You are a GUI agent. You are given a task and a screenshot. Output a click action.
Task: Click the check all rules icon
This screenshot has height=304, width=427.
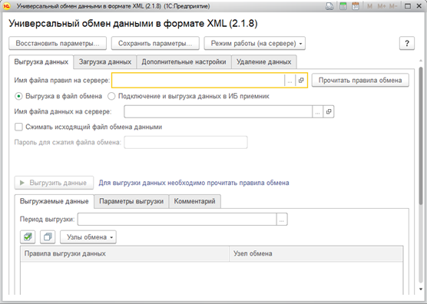tap(28, 237)
